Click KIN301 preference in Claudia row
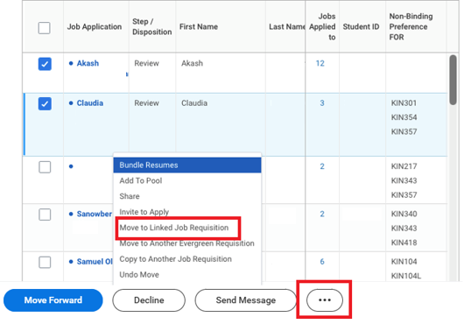464x324 pixels. pos(404,103)
